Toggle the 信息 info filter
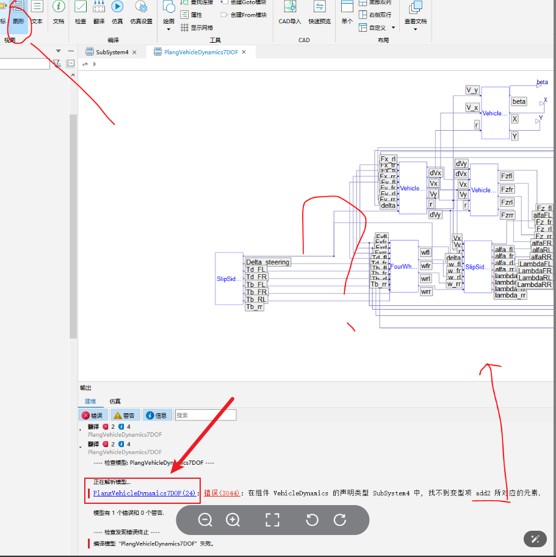 (157, 415)
